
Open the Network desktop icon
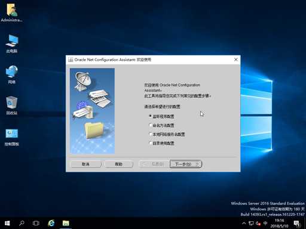(x=12, y=75)
